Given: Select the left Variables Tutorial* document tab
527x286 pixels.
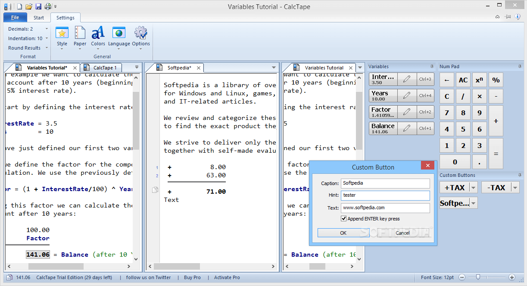Looking at the screenshot, I should click(42, 68).
